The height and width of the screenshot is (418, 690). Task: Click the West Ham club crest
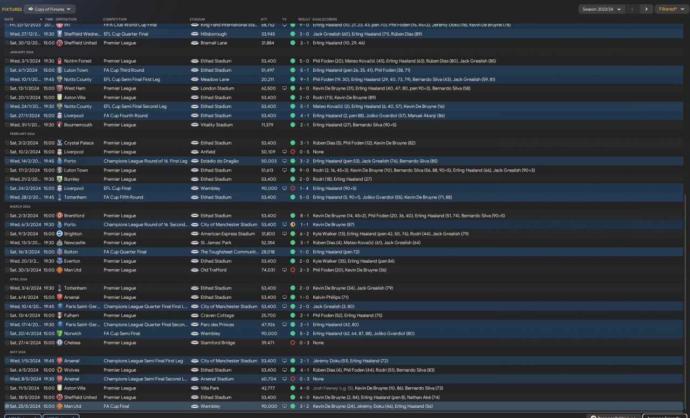[59, 88]
